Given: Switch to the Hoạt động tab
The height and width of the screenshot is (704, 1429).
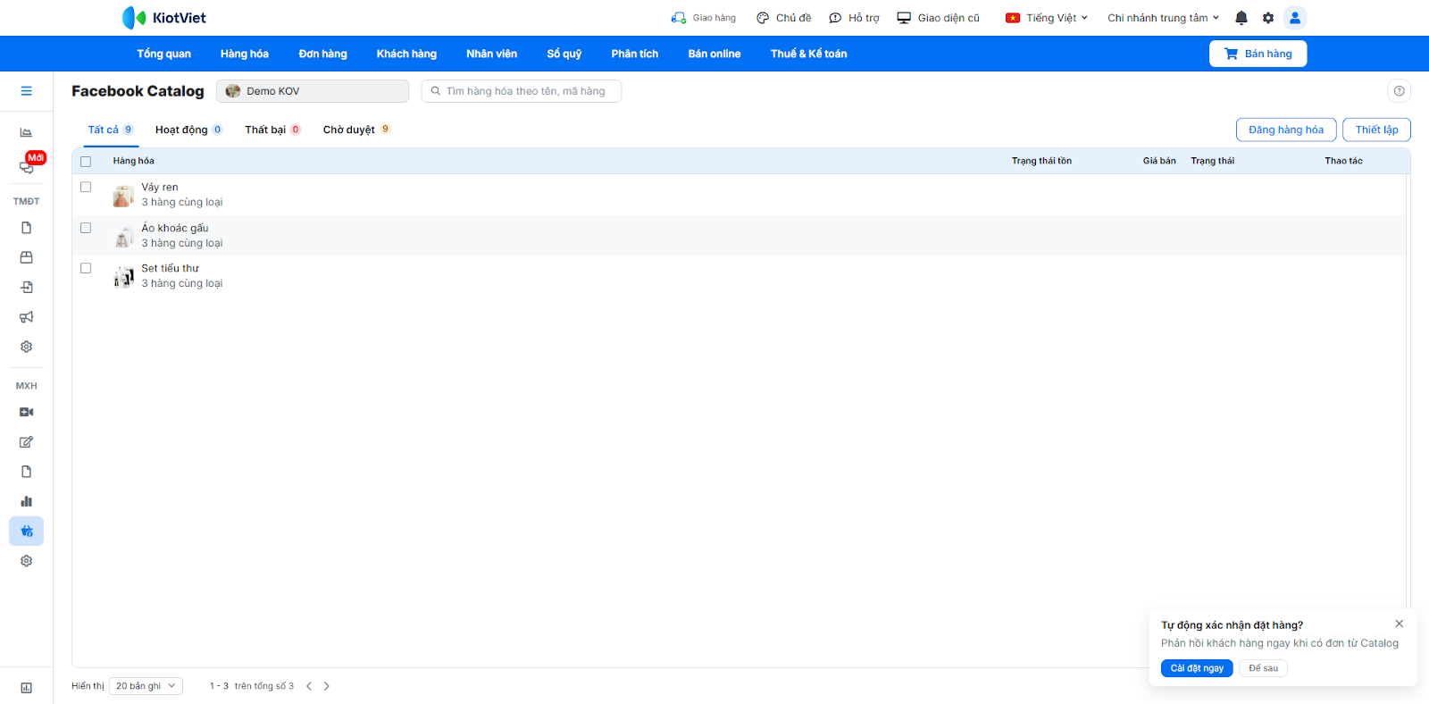Looking at the screenshot, I should (x=188, y=130).
